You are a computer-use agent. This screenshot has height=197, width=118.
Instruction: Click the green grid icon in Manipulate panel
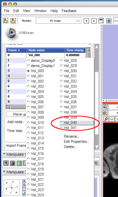[x=19, y=163]
